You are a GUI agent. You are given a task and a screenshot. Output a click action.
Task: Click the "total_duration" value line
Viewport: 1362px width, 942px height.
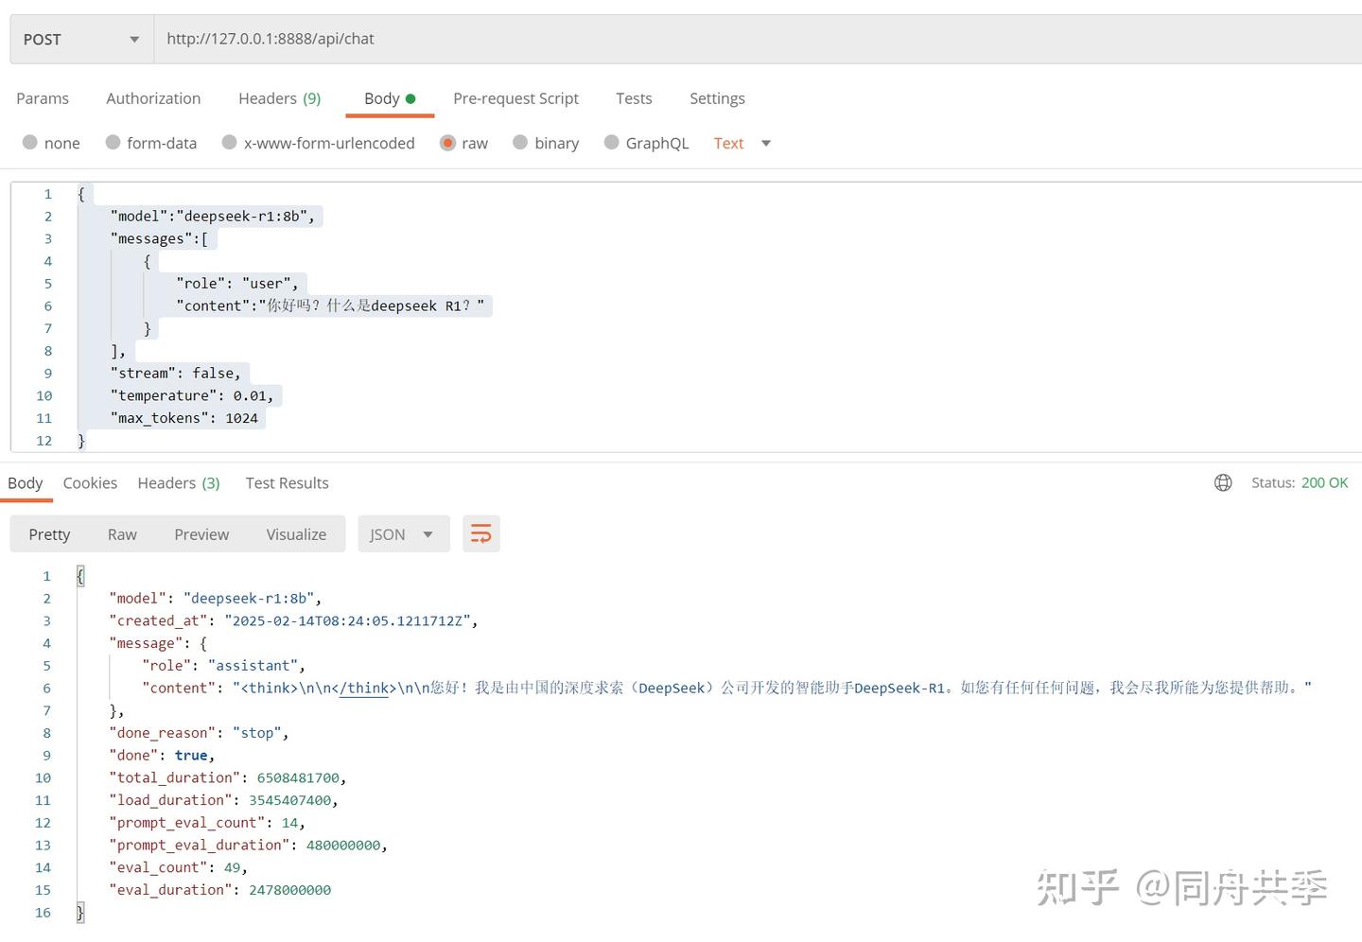(x=228, y=778)
